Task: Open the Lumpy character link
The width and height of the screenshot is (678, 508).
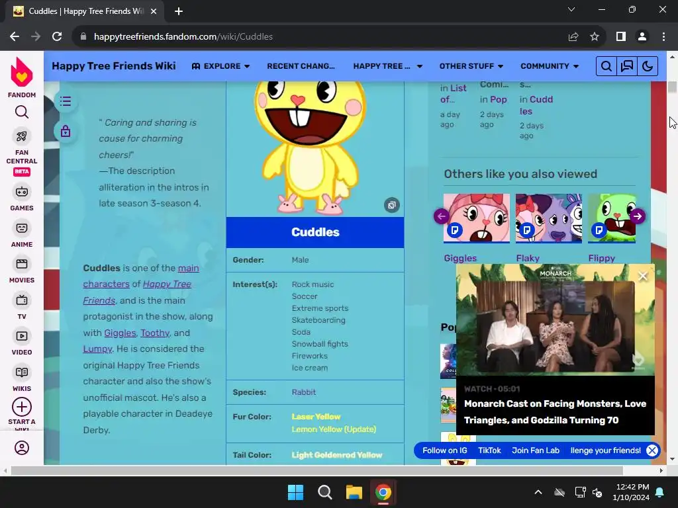Action: (x=97, y=349)
